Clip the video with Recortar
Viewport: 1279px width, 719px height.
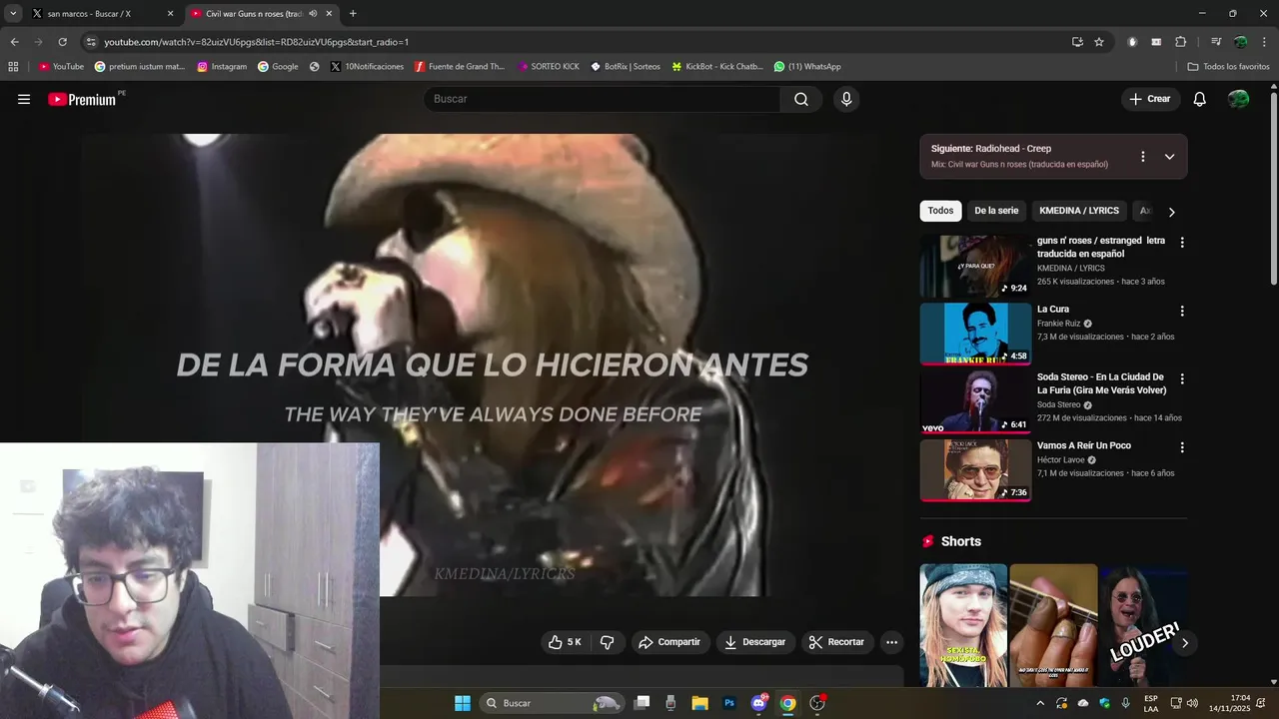pos(837,642)
